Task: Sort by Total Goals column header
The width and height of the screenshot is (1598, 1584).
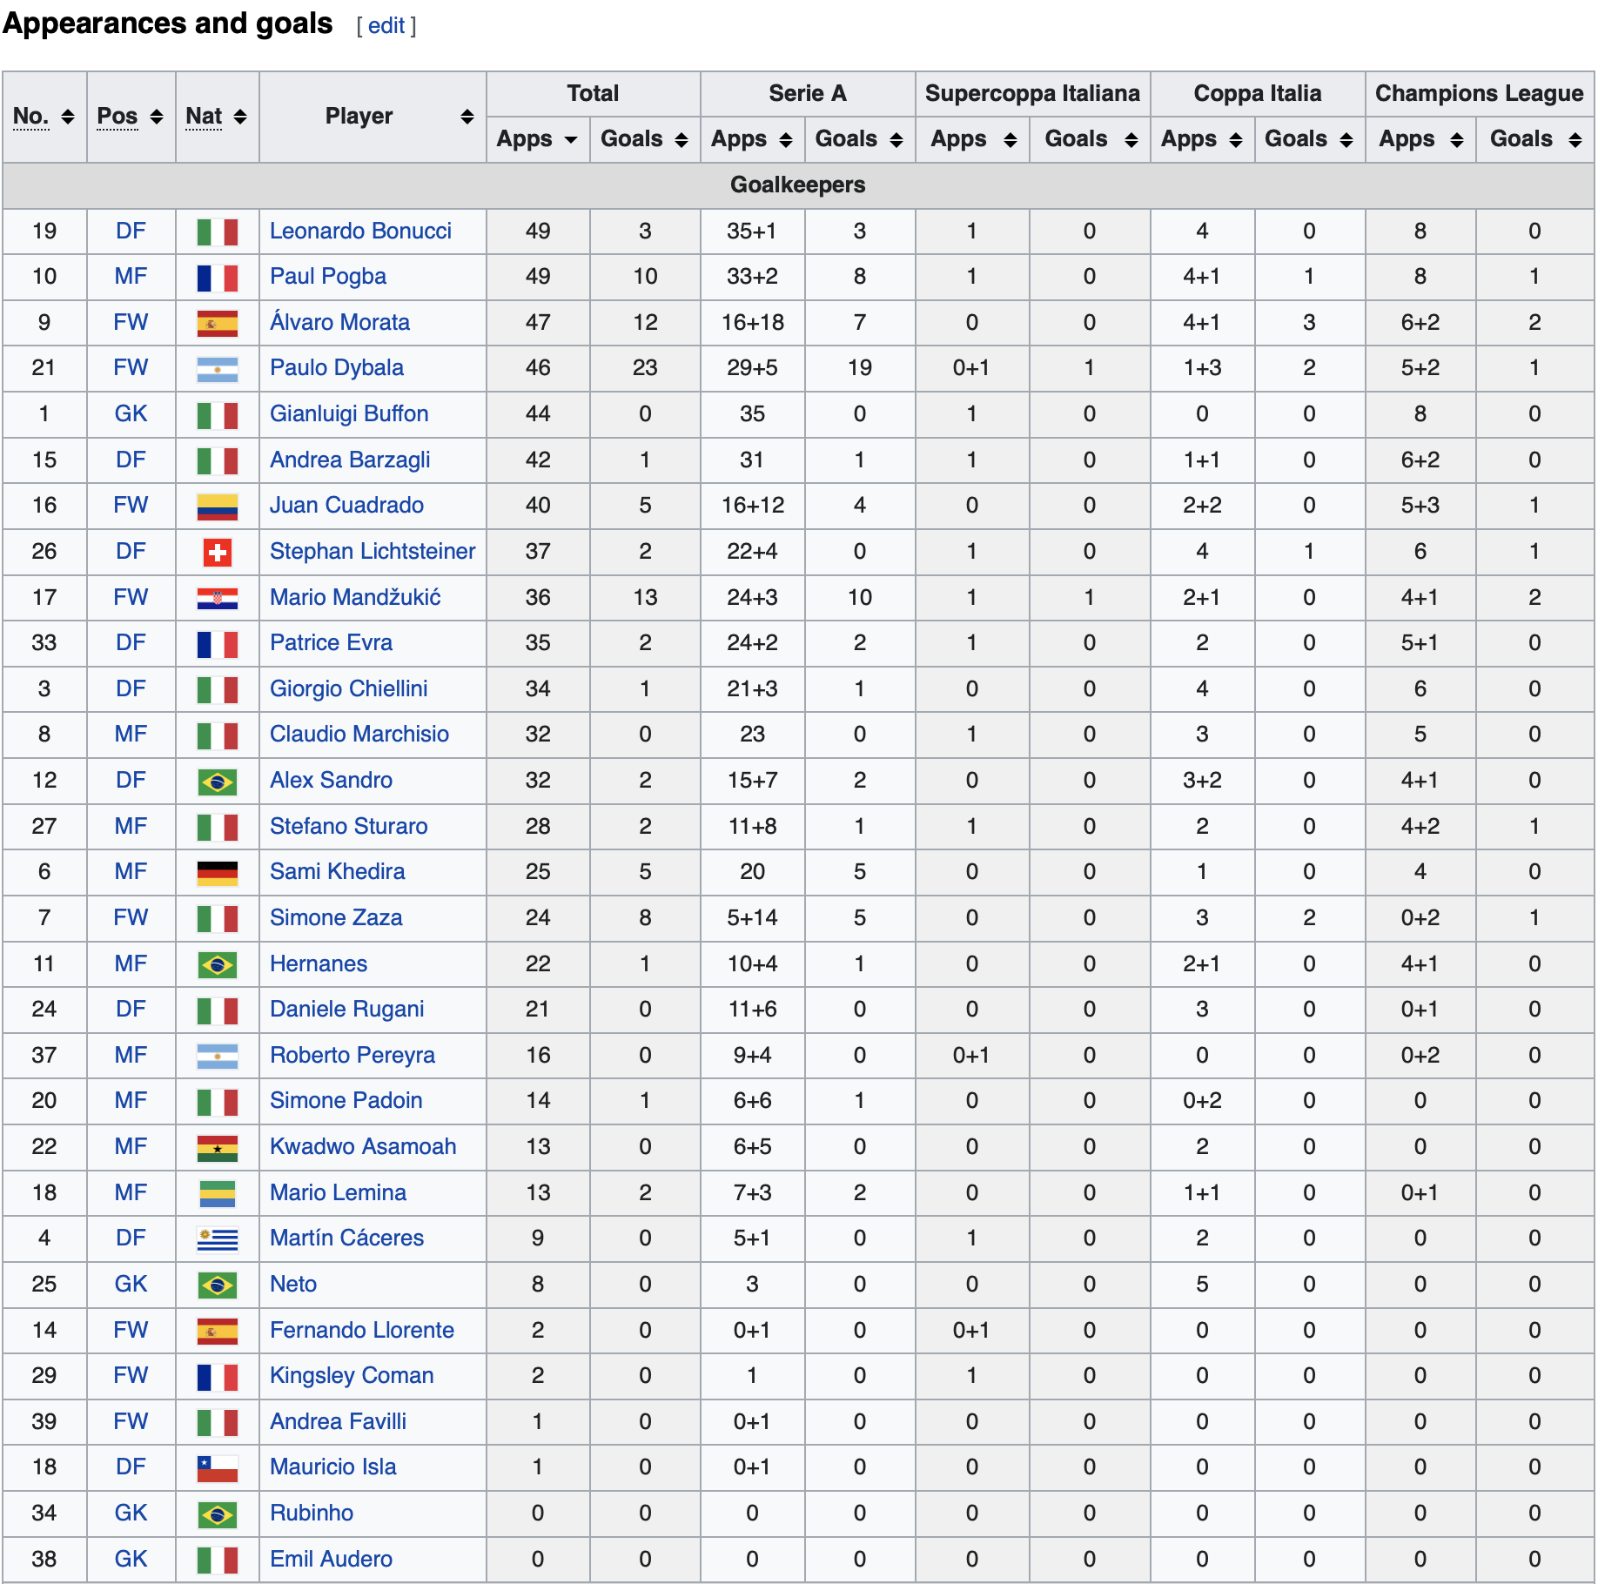Action: (x=644, y=139)
